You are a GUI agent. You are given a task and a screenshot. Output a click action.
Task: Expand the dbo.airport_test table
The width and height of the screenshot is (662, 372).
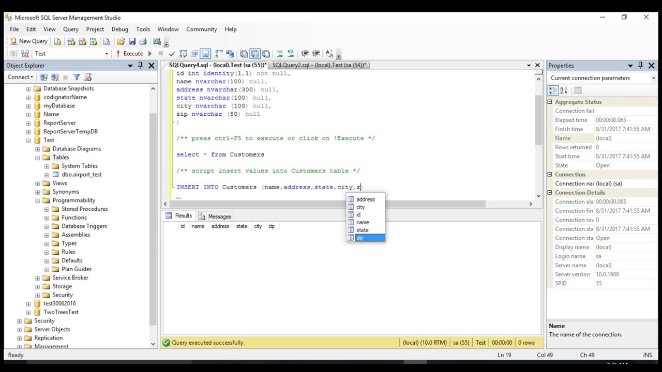[x=47, y=175]
